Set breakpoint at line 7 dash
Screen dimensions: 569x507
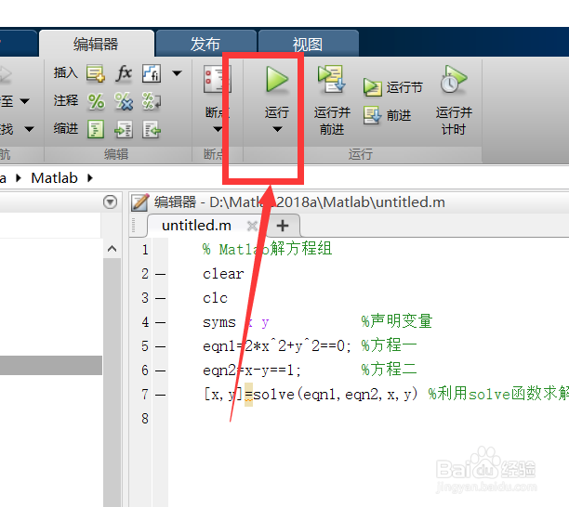click(x=160, y=395)
